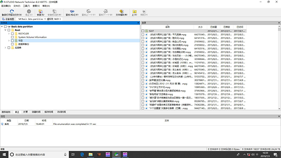
Task: Tick the 5227 folder checkbox in list
Action: pyautogui.click(x=143, y=31)
